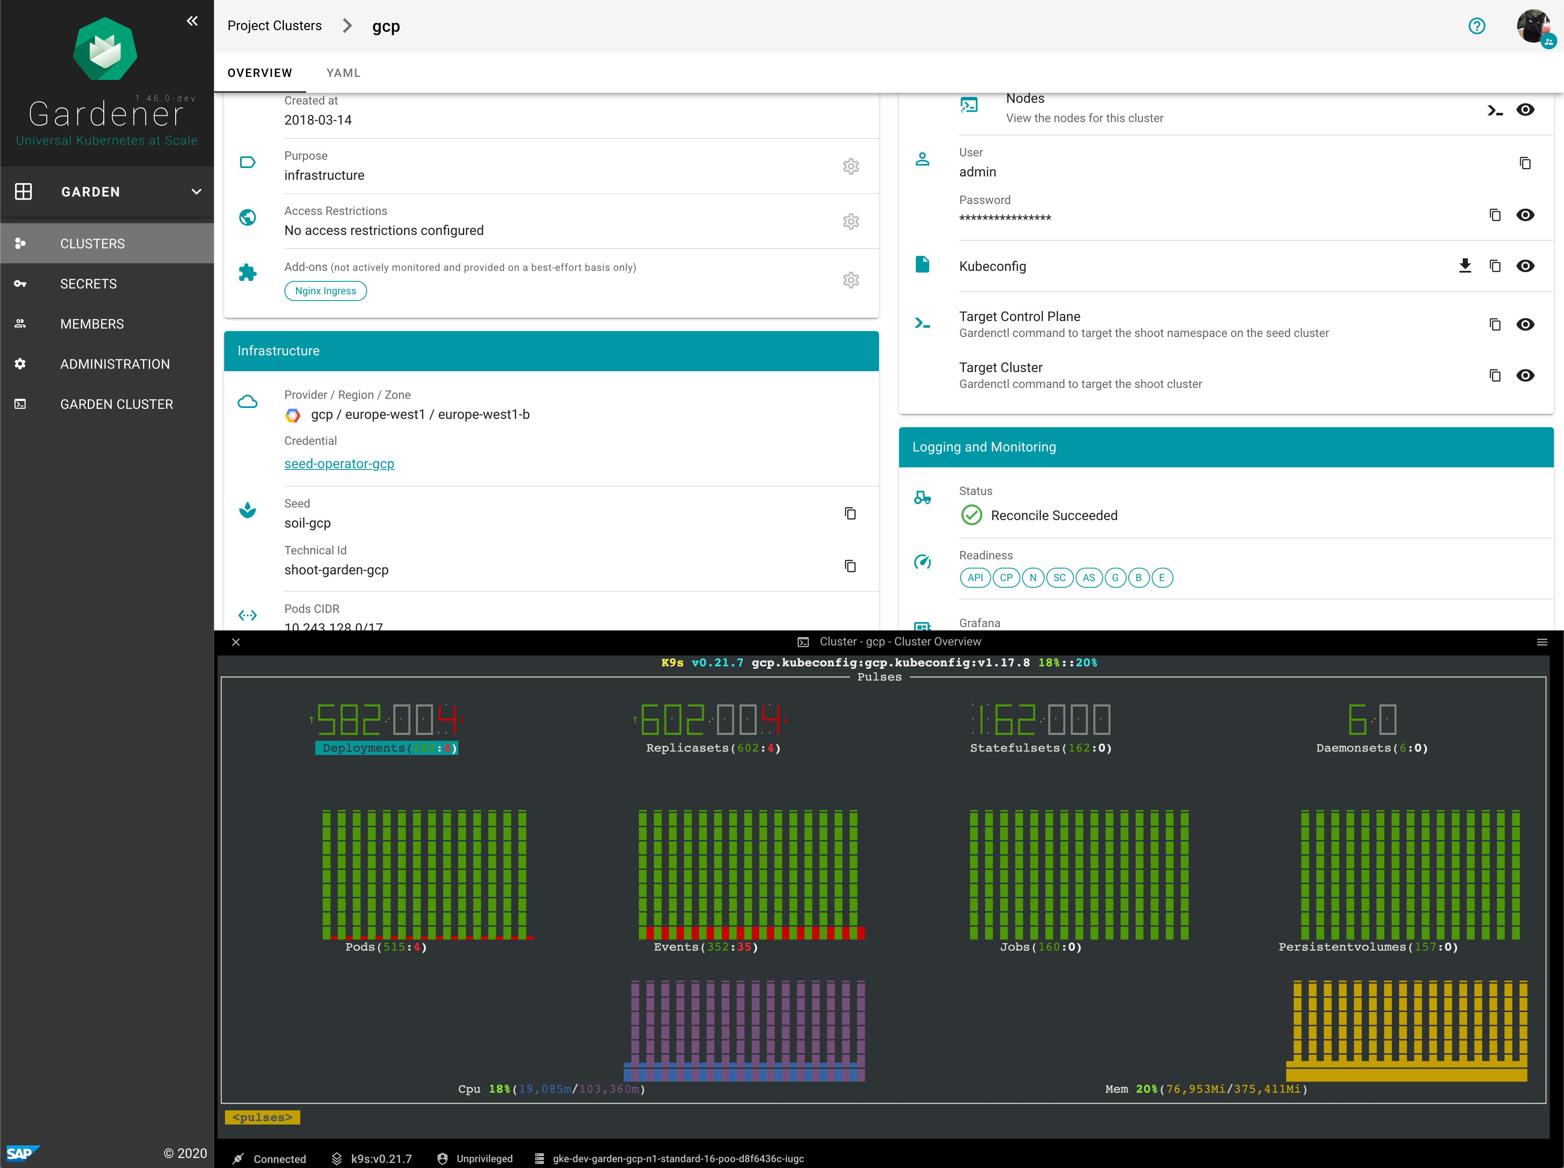
Task: Open Project Clusters from the breadcrumb
Action: coord(274,26)
